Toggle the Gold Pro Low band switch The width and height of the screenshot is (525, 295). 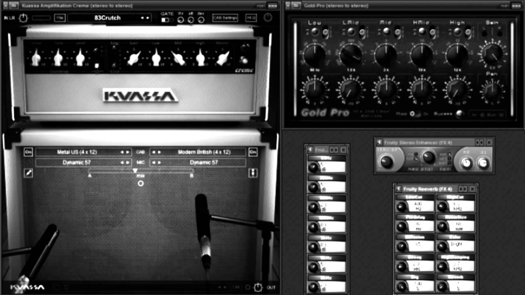[x=326, y=32]
